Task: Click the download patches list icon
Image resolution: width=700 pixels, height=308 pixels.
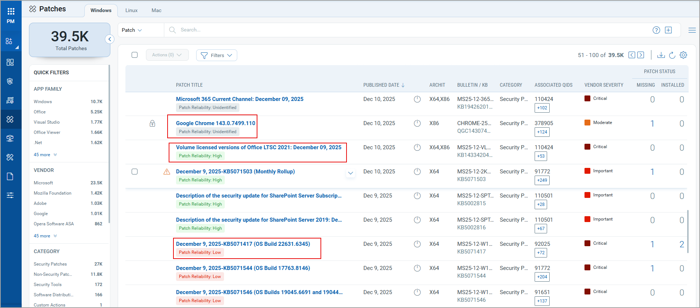Action: click(661, 55)
